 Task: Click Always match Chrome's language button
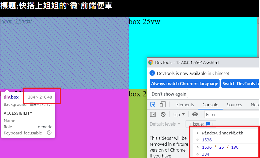(x=184, y=84)
